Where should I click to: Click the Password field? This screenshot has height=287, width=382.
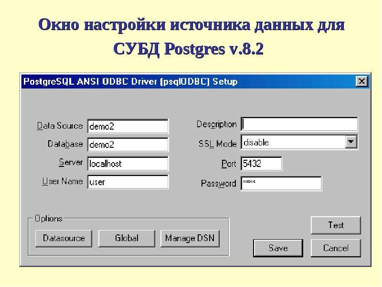point(281,183)
